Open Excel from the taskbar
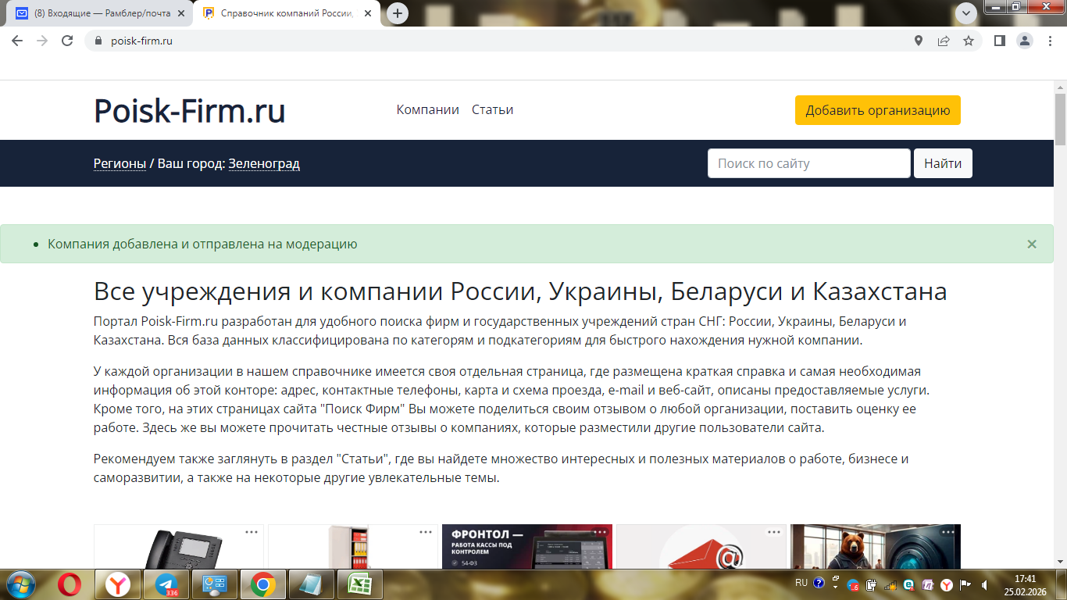 [360, 584]
